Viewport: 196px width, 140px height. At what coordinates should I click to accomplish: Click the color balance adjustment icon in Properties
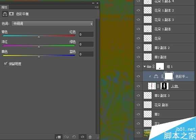(x=5, y=14)
